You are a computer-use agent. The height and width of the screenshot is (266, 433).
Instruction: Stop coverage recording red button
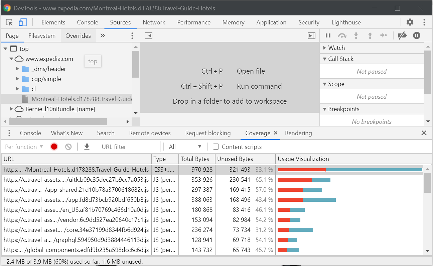click(x=54, y=147)
